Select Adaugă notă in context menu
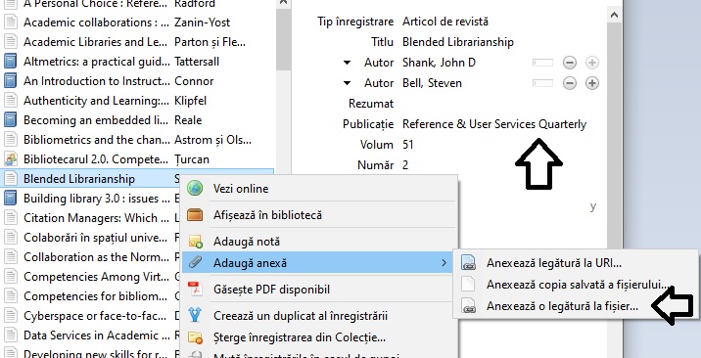The width and height of the screenshot is (701, 358). pos(319,242)
